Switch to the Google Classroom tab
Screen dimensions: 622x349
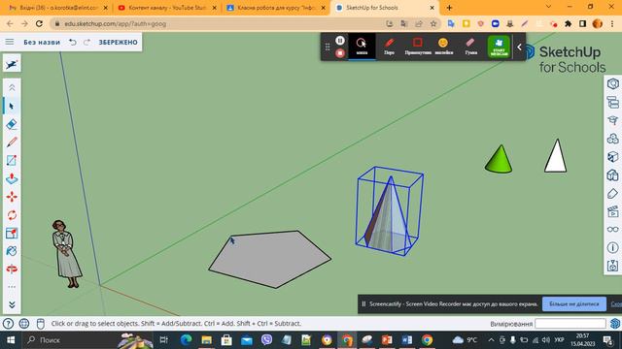[276, 8]
